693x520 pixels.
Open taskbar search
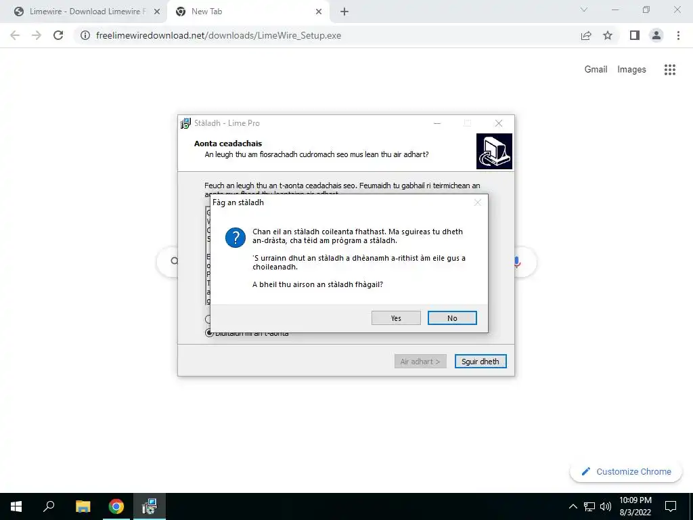click(x=49, y=506)
